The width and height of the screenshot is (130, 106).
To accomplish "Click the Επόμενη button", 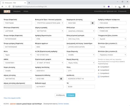I will [x=71, y=95].
